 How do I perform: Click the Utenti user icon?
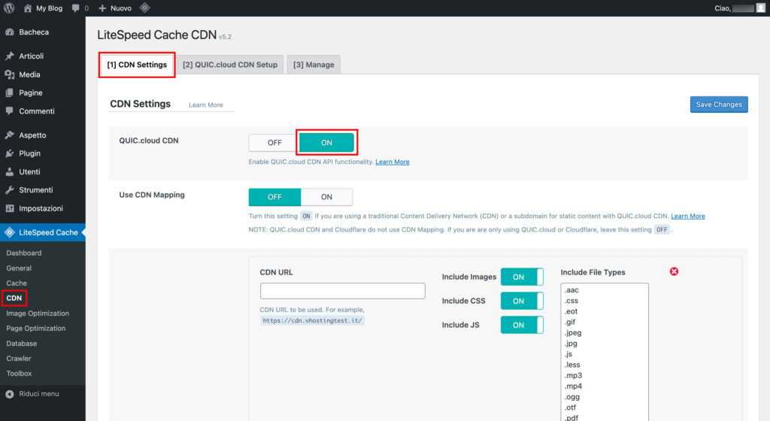click(x=9, y=171)
